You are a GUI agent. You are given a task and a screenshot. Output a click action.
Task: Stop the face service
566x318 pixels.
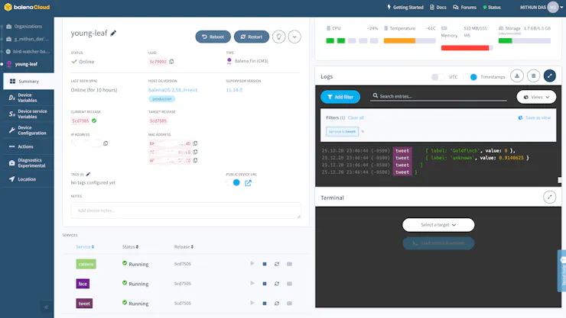point(265,284)
